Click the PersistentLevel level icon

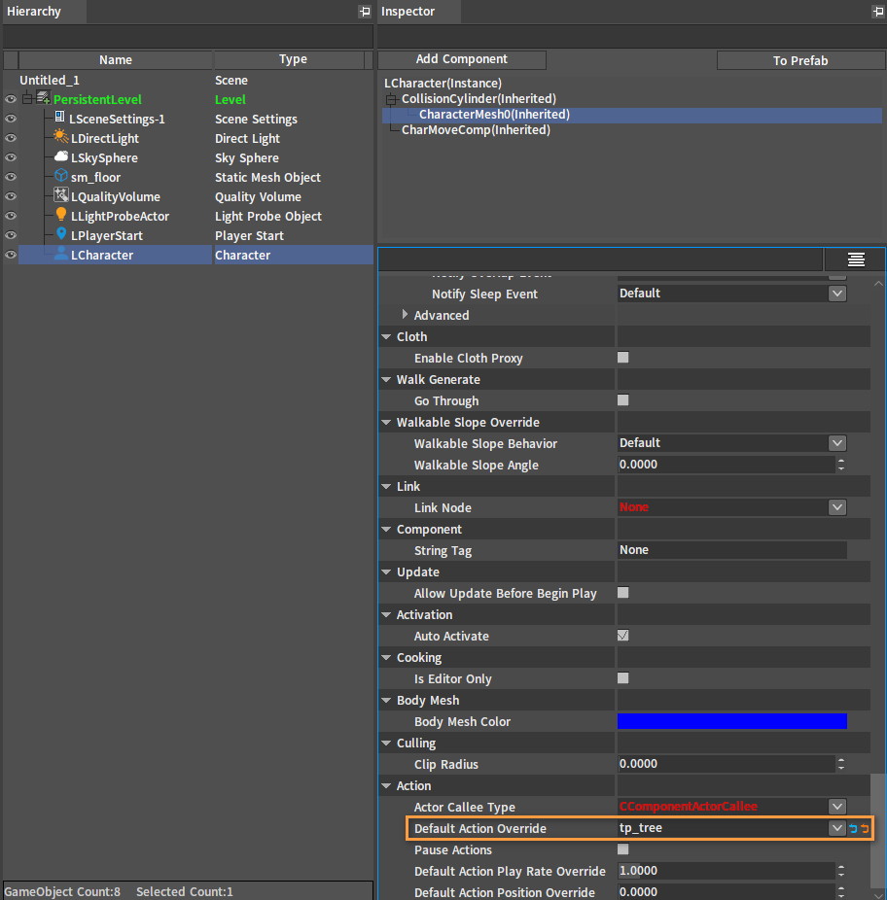pos(43,97)
